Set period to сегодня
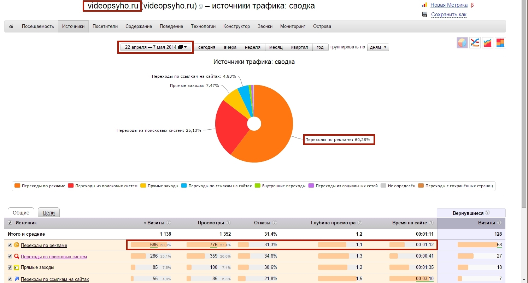The width and height of the screenshot is (528, 283). point(207,47)
